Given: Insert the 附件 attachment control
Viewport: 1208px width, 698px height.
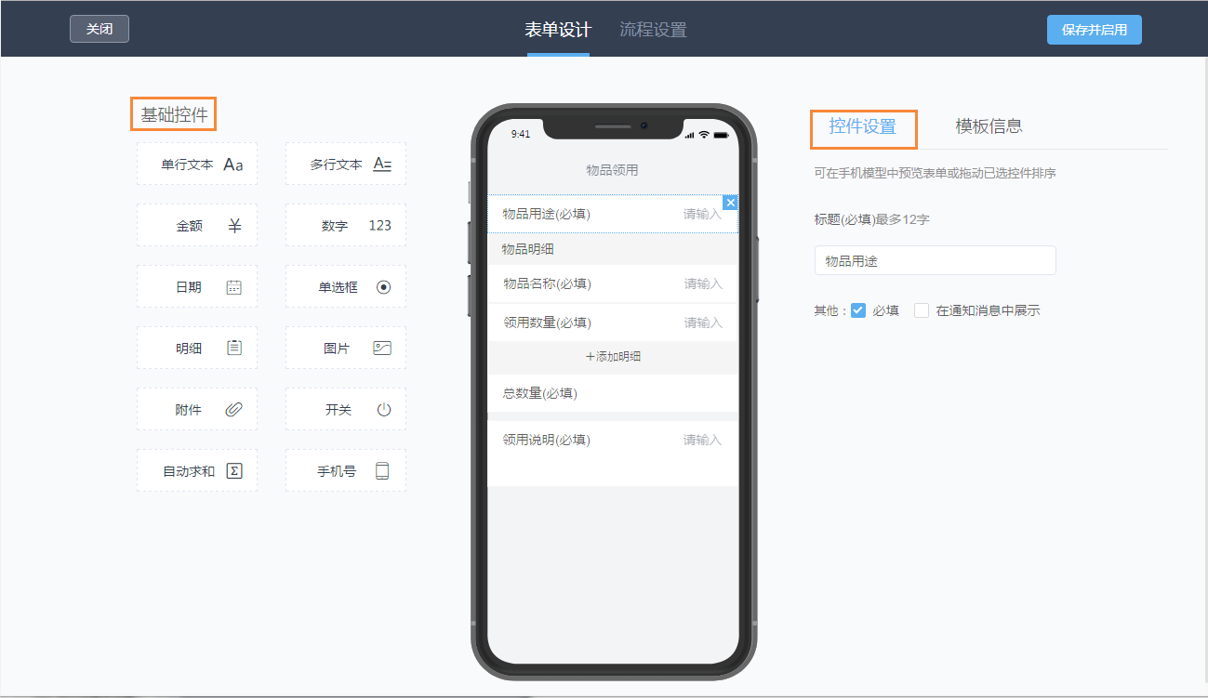Looking at the screenshot, I should click(x=196, y=409).
